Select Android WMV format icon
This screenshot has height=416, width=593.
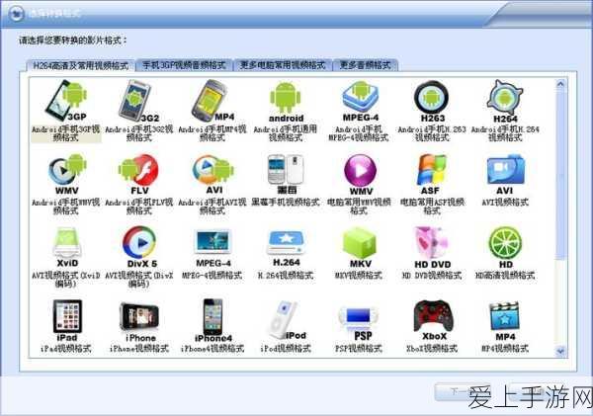67,174
